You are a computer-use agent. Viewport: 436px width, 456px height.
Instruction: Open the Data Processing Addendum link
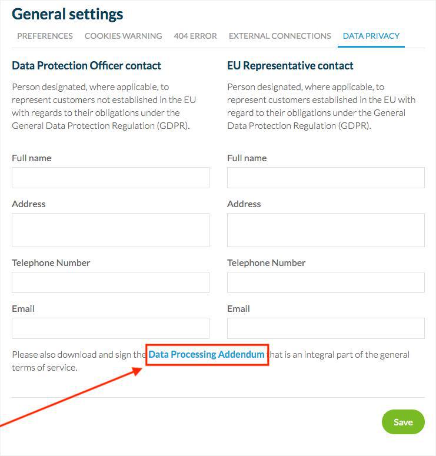[207, 355]
